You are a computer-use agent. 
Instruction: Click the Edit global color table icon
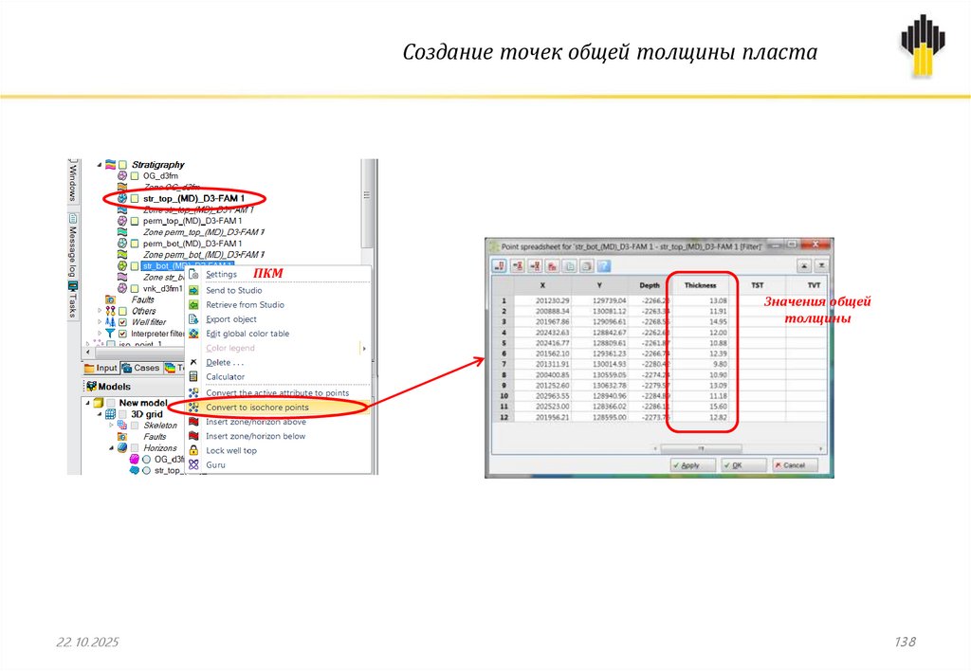[x=193, y=333]
